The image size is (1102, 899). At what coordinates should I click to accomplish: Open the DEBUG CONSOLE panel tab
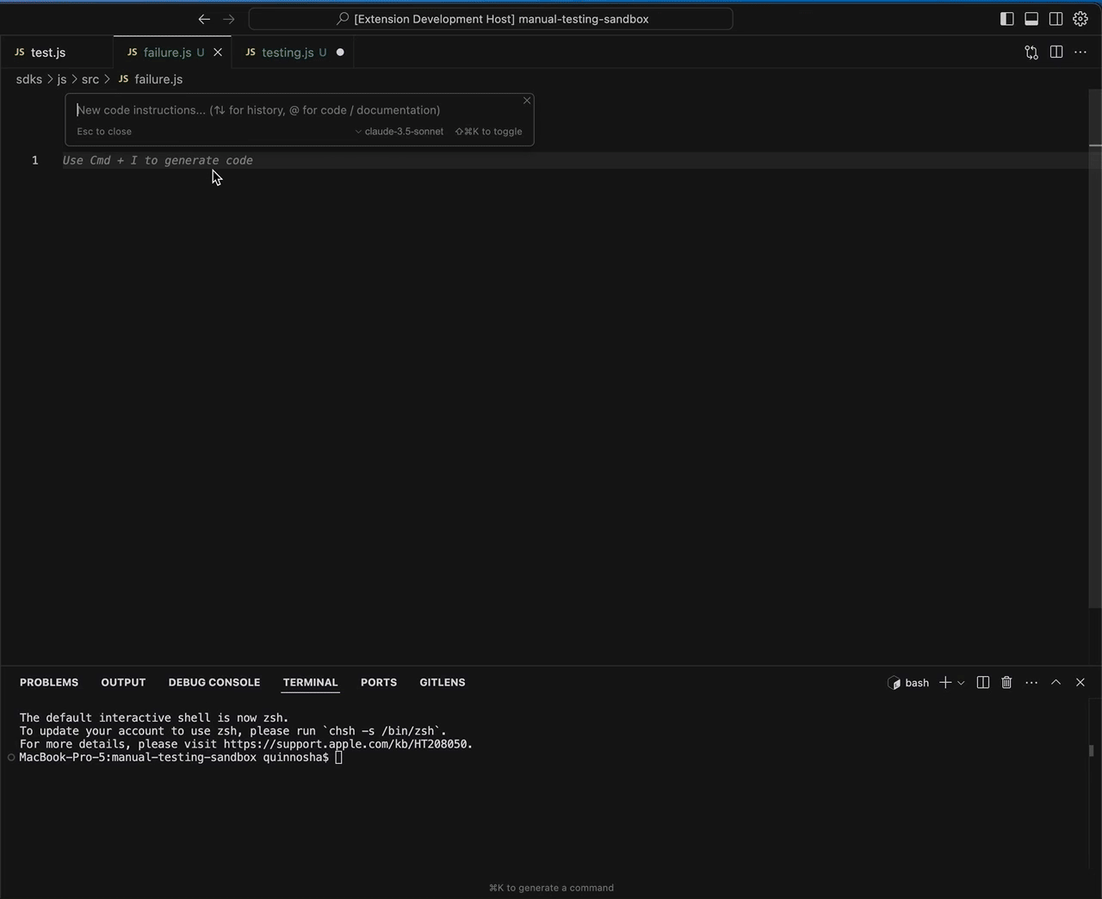pos(214,682)
